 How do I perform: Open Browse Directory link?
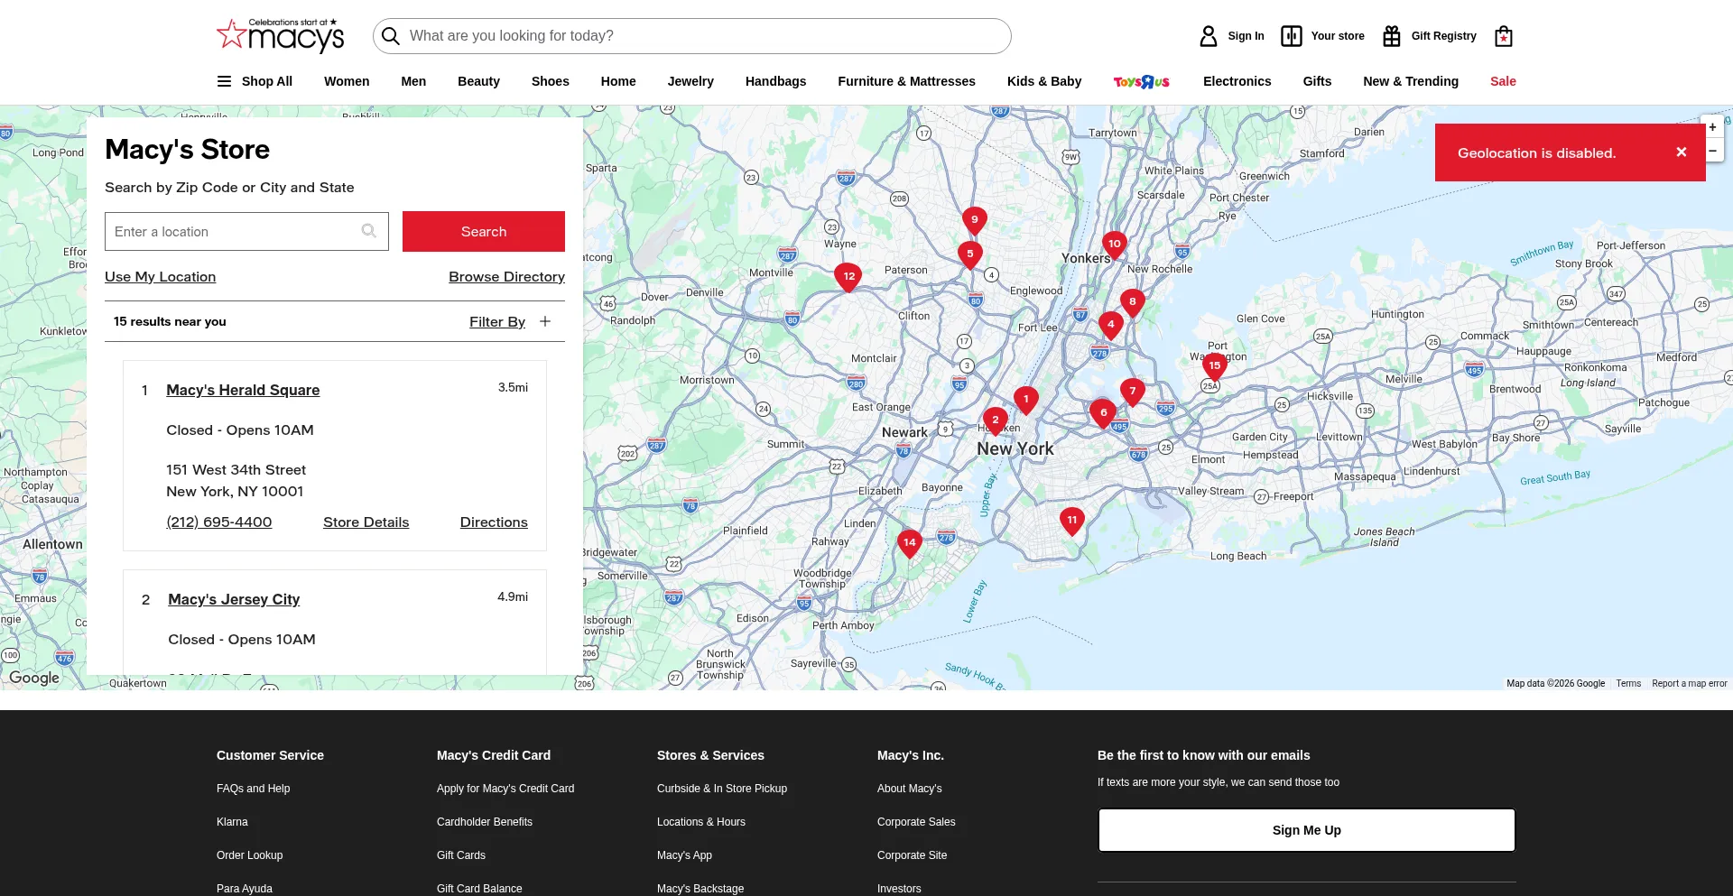tap(507, 277)
